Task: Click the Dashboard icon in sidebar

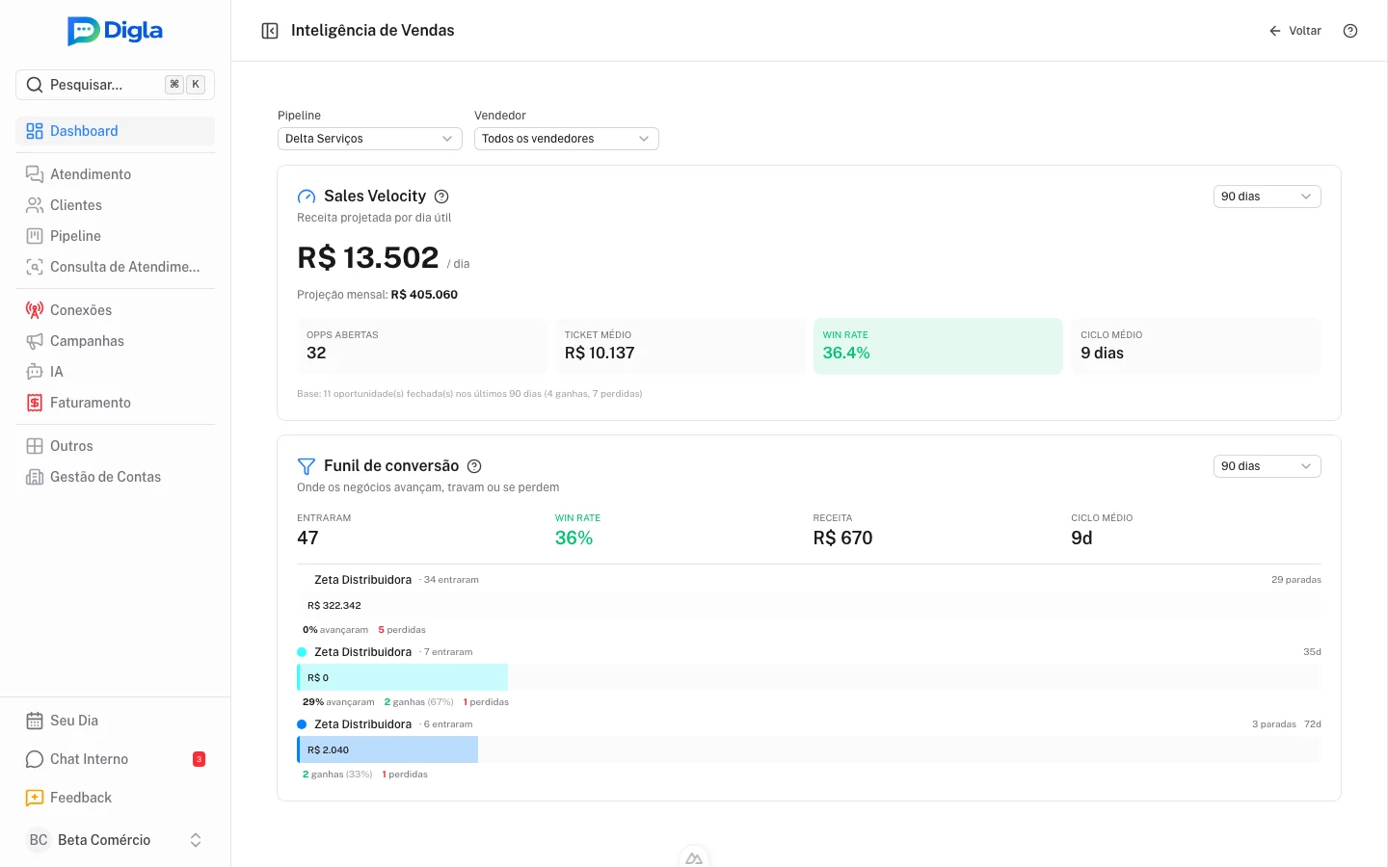Action: click(x=35, y=131)
